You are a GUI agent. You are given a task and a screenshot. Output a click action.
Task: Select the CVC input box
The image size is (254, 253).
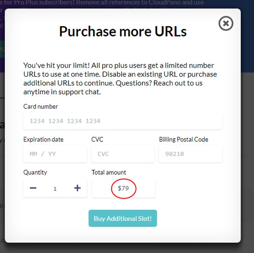(122, 154)
